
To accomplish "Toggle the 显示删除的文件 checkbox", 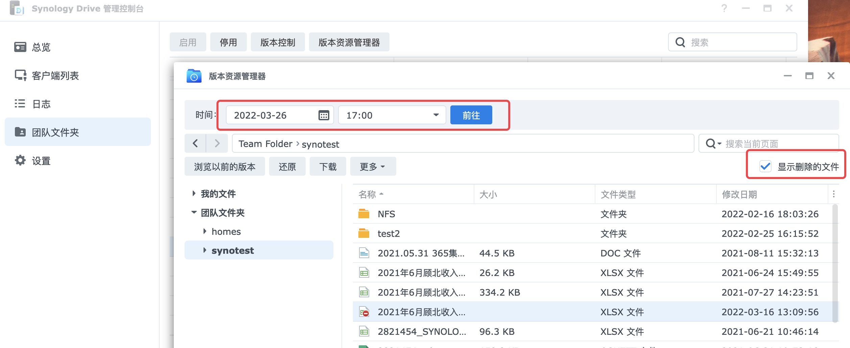I will pos(765,166).
